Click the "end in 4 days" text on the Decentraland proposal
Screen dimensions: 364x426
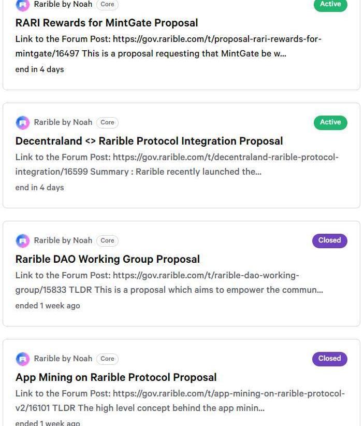[x=40, y=188]
